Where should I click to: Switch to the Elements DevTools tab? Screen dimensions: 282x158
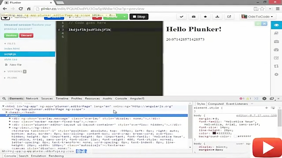point(16,99)
